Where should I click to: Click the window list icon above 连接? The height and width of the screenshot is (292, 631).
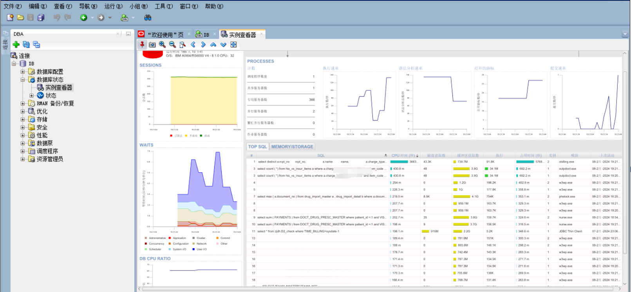[5, 33]
